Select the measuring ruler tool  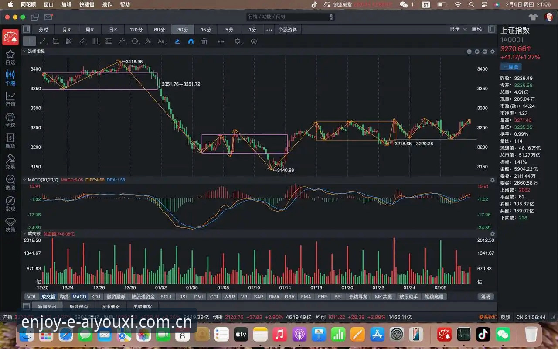pyautogui.click(x=148, y=41)
